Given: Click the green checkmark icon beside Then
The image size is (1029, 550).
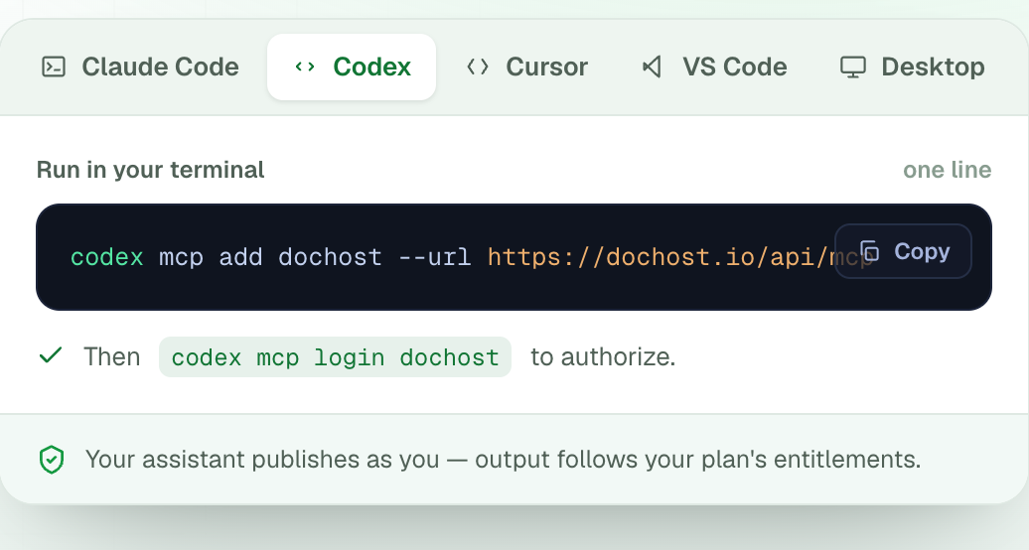Looking at the screenshot, I should pos(51,355).
